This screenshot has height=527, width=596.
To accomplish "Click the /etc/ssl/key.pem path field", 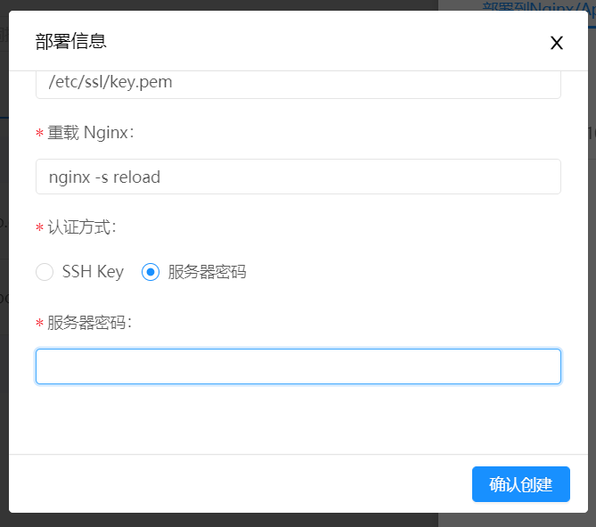I will pyautogui.click(x=298, y=83).
